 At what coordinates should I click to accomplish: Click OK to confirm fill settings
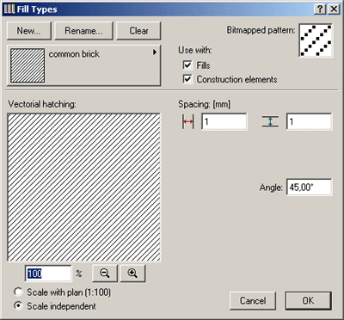[x=308, y=300]
